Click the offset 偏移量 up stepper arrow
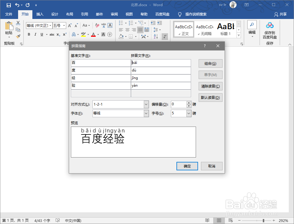 [x=189, y=103]
